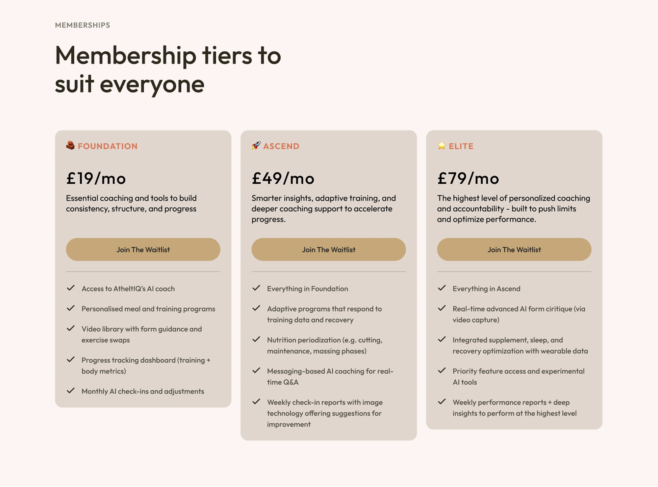The image size is (658, 487).
Task: Click the MEMBERSHIPS section label
Action: coord(83,25)
